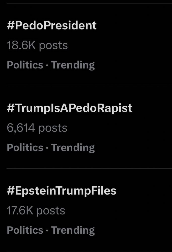
Task: Click divider between second and third trends
Action: tap(88, 168)
